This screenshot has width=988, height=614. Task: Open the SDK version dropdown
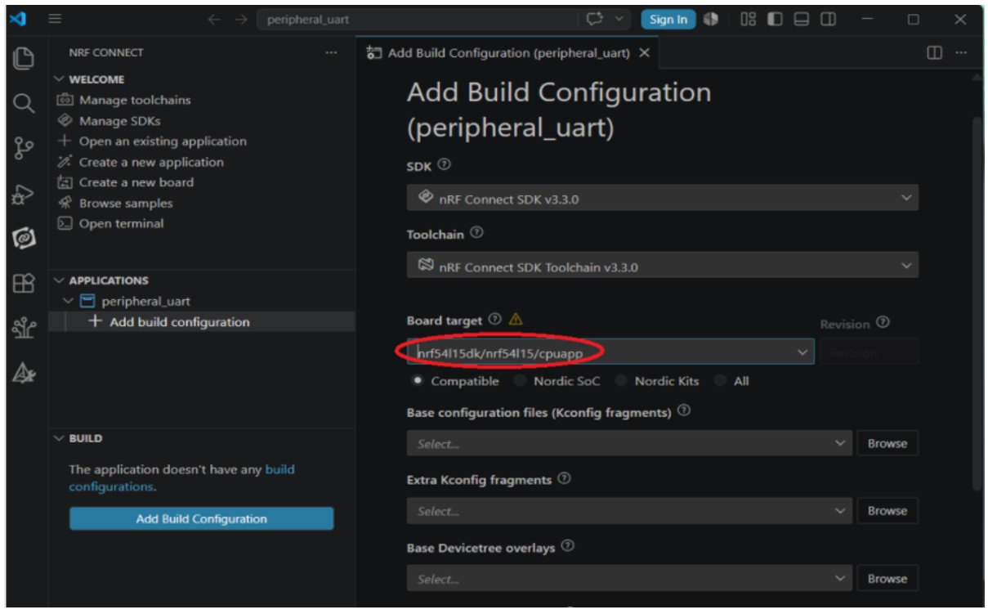pos(662,198)
